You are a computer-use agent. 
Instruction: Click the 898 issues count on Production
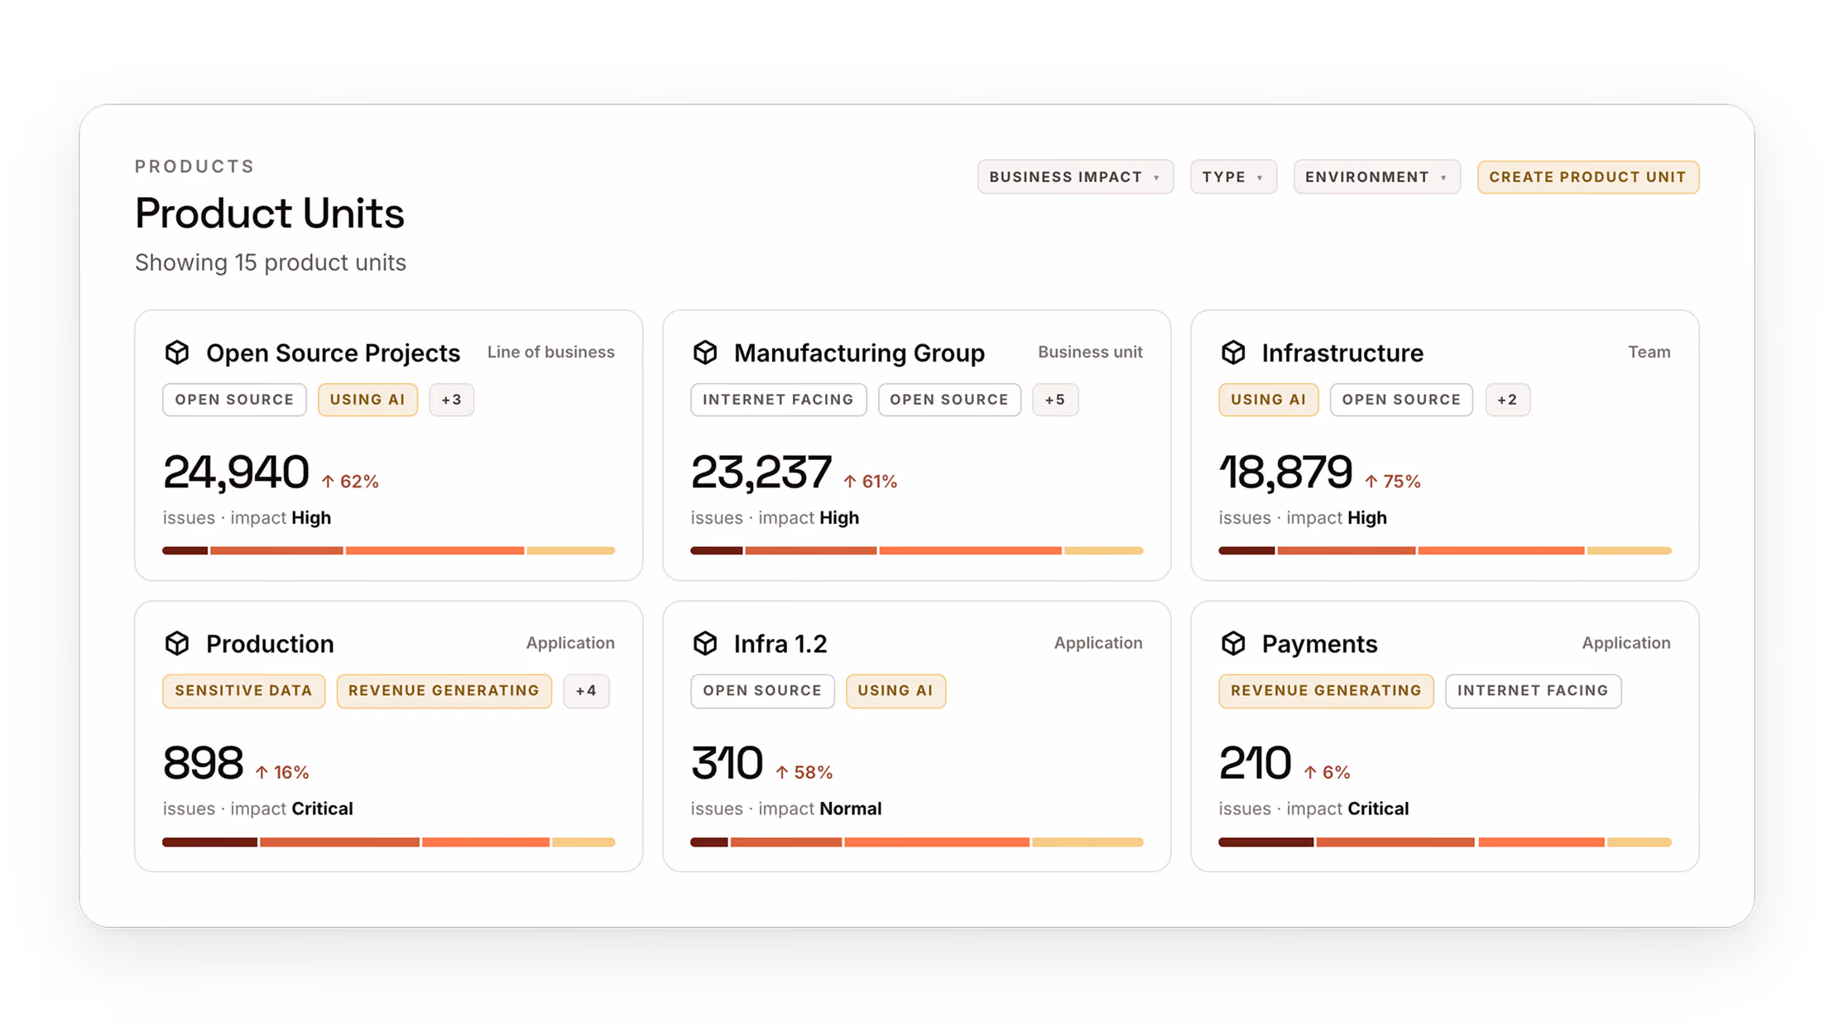click(x=204, y=762)
